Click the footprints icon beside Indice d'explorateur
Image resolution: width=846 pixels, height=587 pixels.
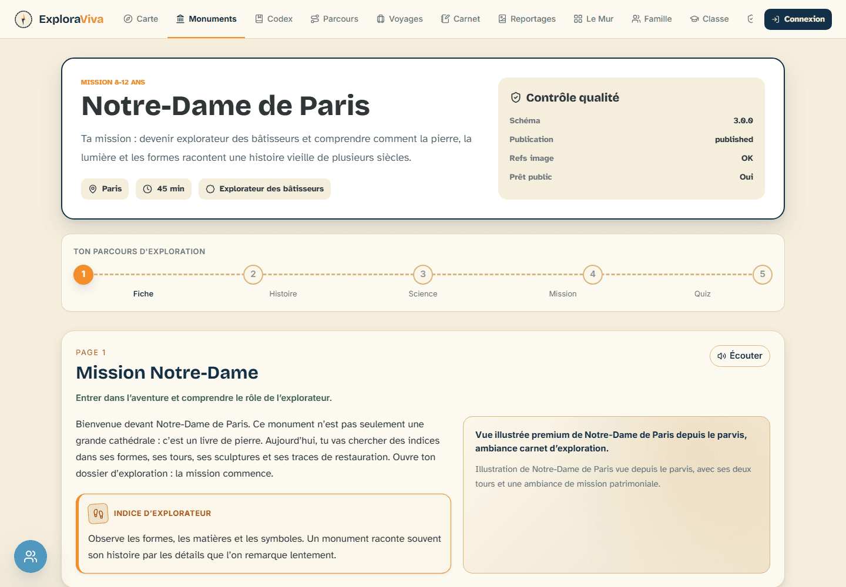click(x=98, y=514)
